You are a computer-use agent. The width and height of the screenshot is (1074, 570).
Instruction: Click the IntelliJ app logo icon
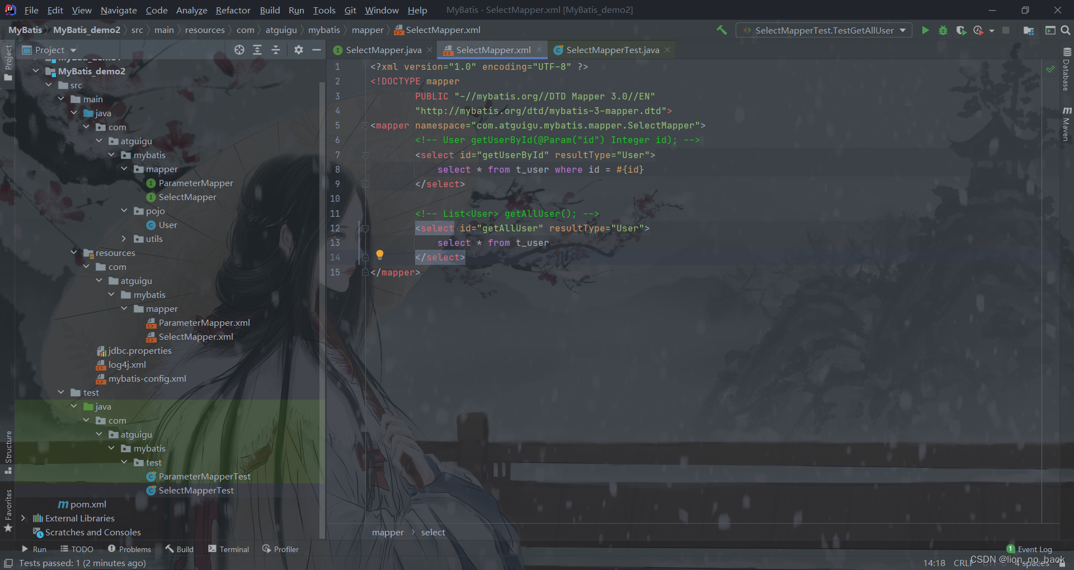(x=10, y=10)
